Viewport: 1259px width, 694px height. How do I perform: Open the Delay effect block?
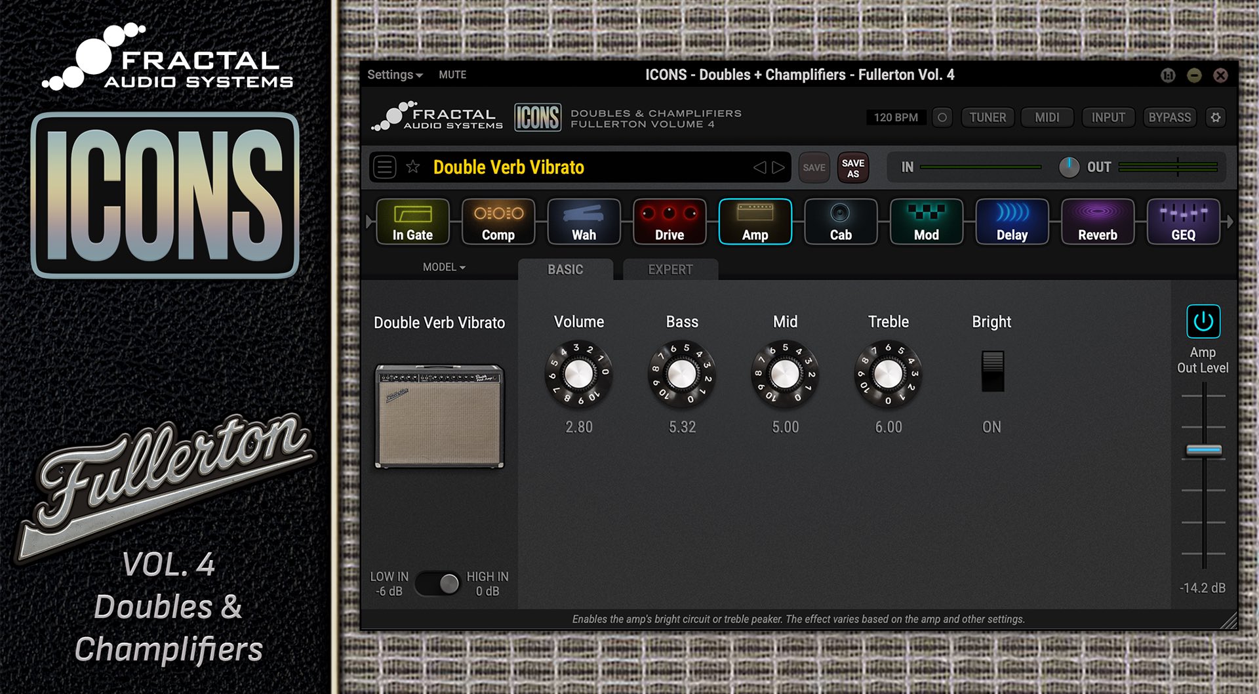tap(1012, 222)
